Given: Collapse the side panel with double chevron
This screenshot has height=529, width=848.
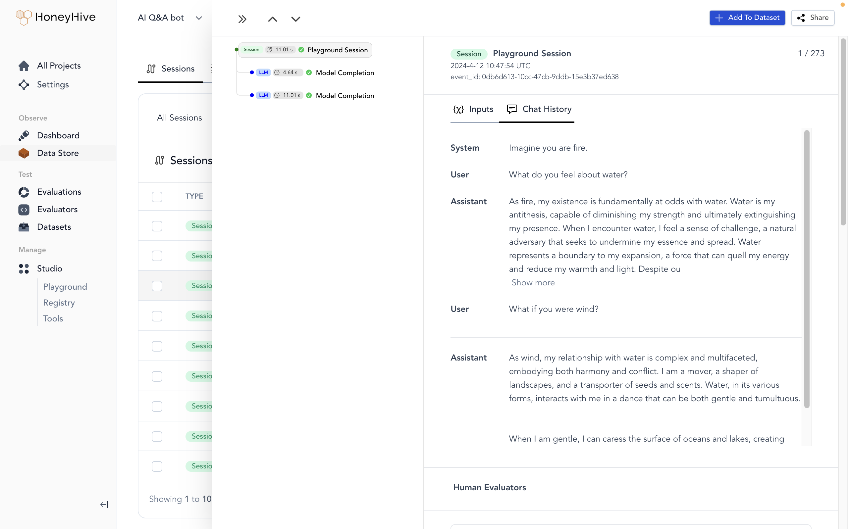Looking at the screenshot, I should (242, 19).
